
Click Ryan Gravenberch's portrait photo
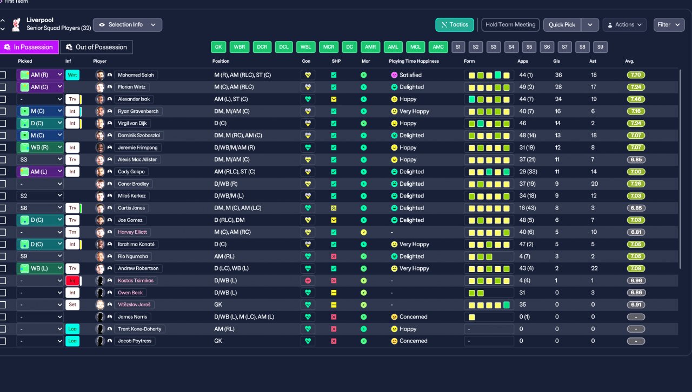(99, 111)
